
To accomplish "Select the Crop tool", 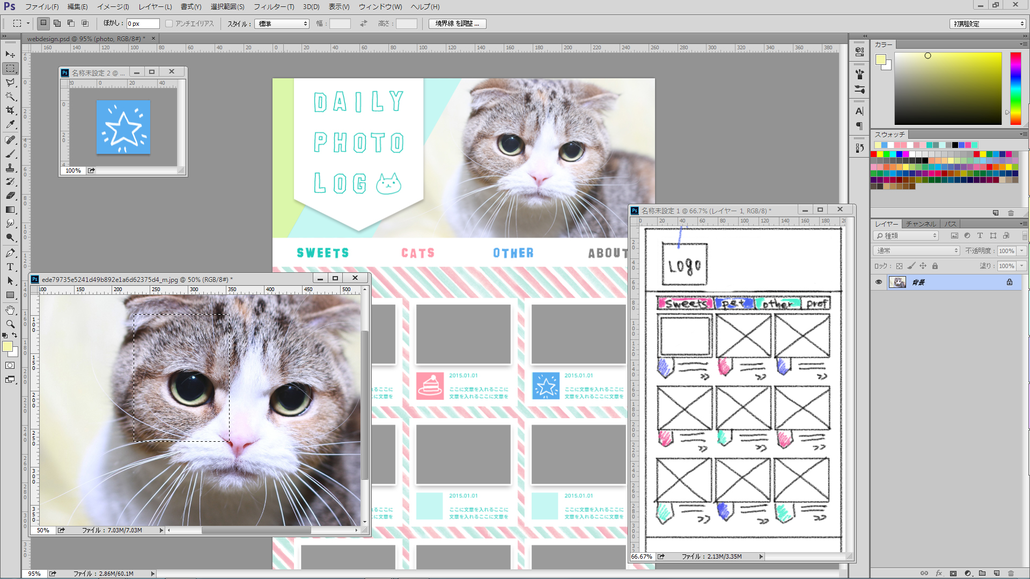I will pyautogui.click(x=10, y=110).
